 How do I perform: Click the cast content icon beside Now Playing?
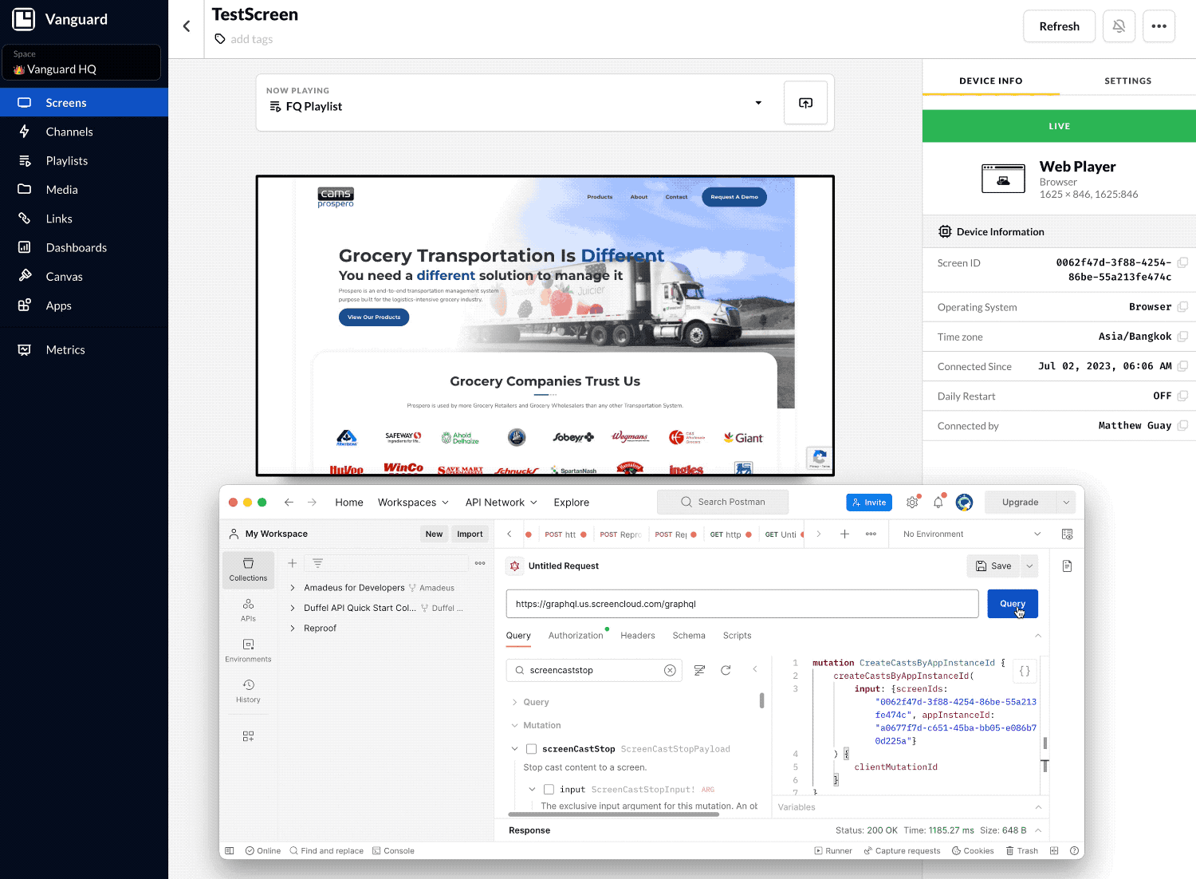(x=805, y=103)
